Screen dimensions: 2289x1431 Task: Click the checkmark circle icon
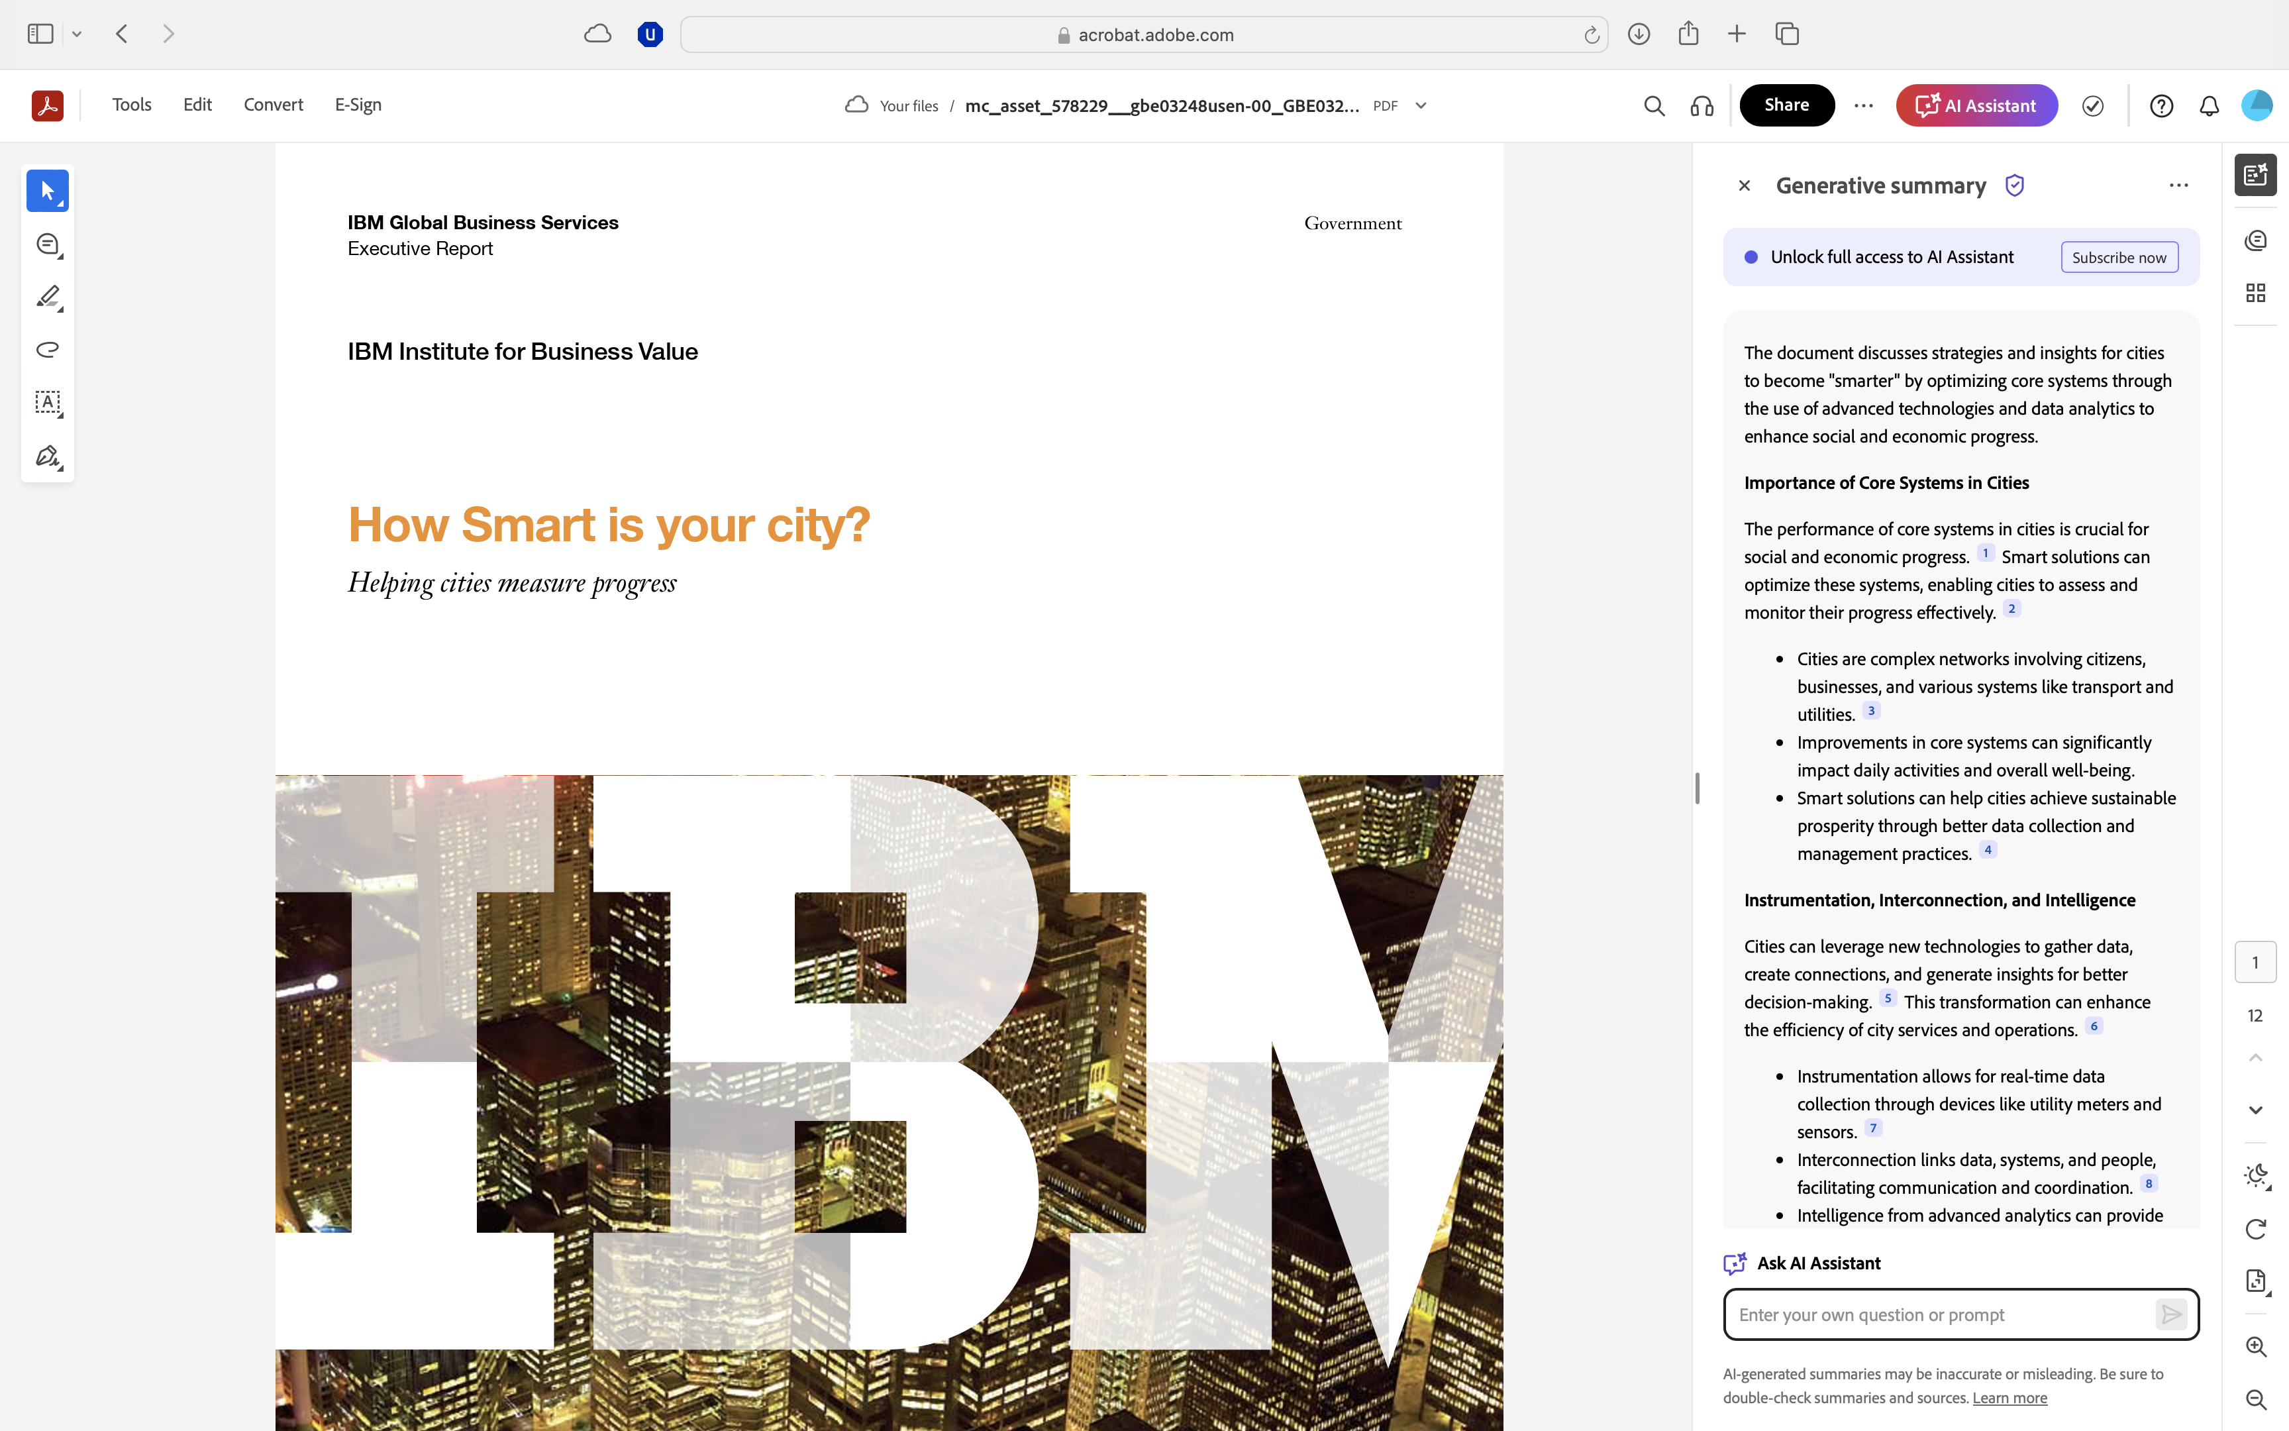point(2093,106)
